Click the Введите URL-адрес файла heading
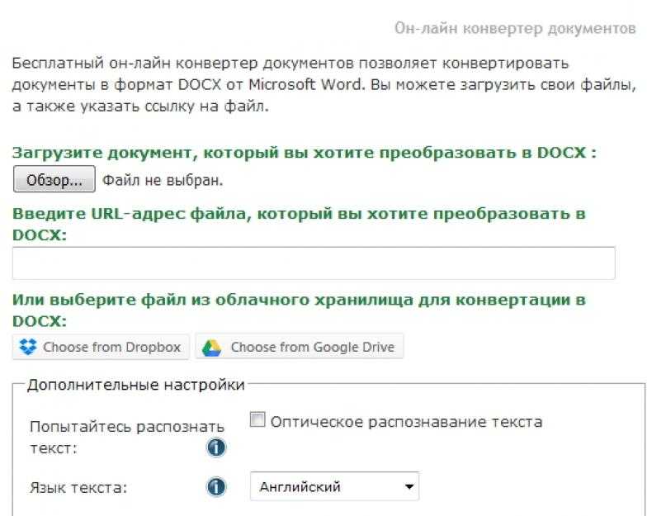Screen dimensions: 666x516 coord(299,224)
